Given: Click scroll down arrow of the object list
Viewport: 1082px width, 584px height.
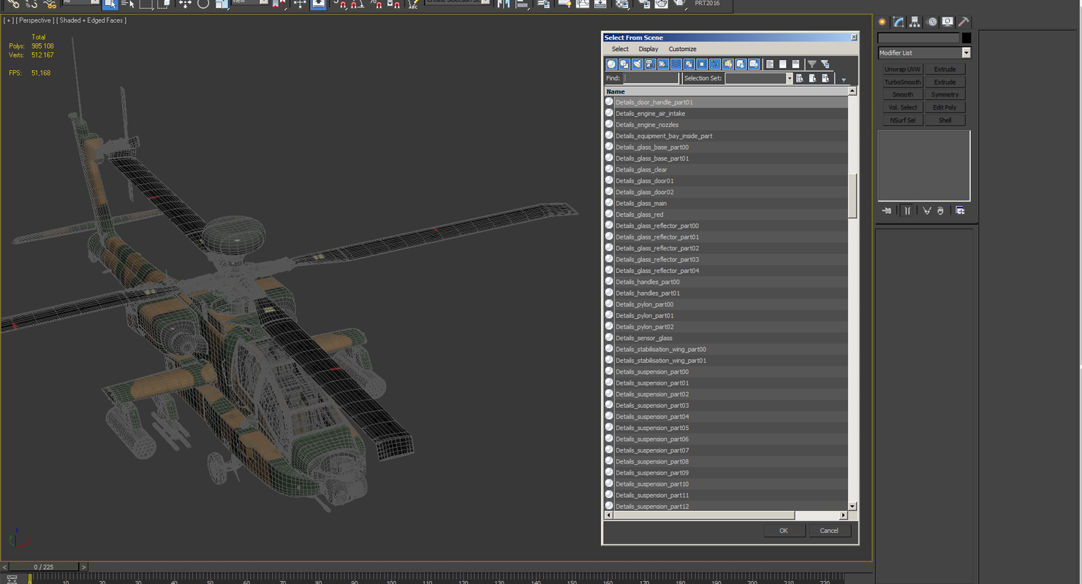Looking at the screenshot, I should pyautogui.click(x=852, y=506).
